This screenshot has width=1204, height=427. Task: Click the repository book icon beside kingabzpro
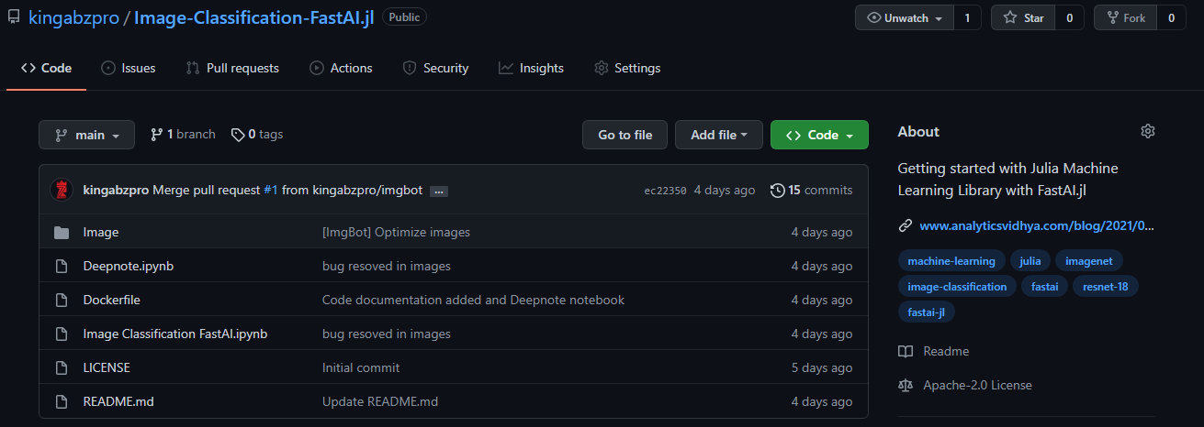[13, 17]
